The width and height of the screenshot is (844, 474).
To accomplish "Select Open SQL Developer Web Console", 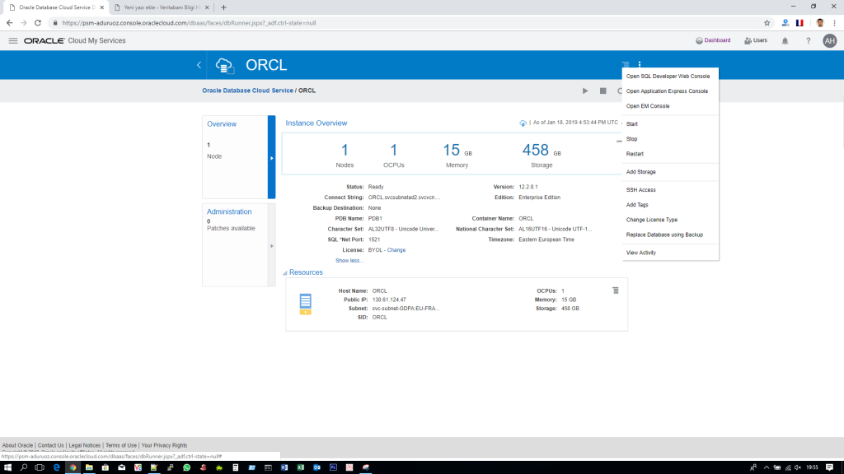I will click(x=668, y=77).
